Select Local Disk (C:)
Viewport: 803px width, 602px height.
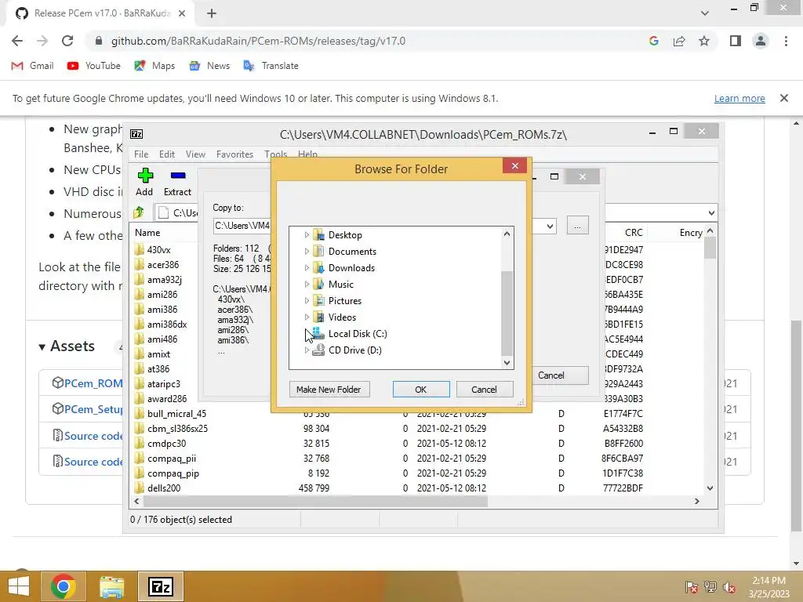tap(358, 333)
